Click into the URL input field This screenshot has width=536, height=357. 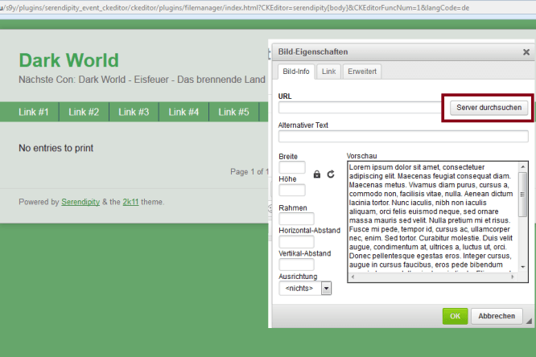[359, 108]
